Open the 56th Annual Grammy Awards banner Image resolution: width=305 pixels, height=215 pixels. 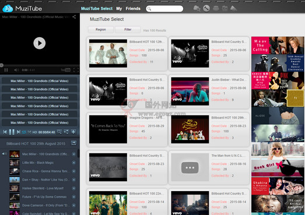(278, 63)
